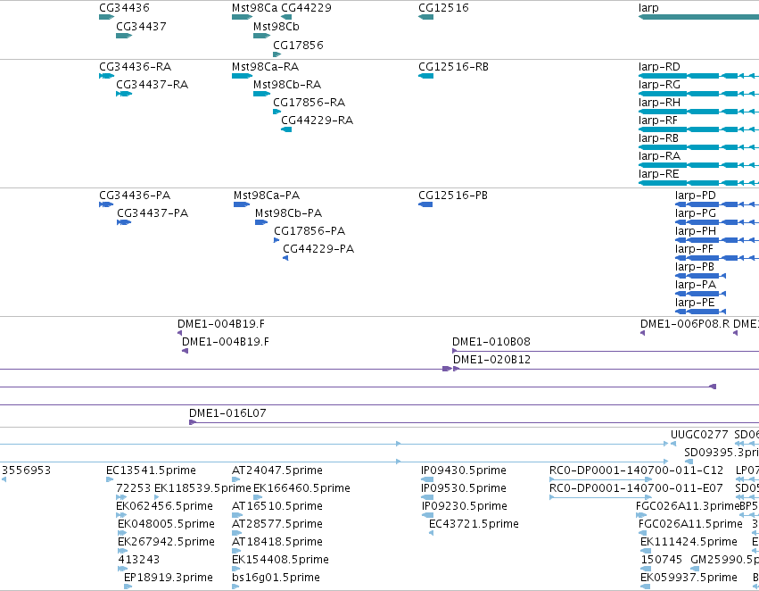The width and height of the screenshot is (759, 591).
Task: Select the larp gene label
Action: 648,8
